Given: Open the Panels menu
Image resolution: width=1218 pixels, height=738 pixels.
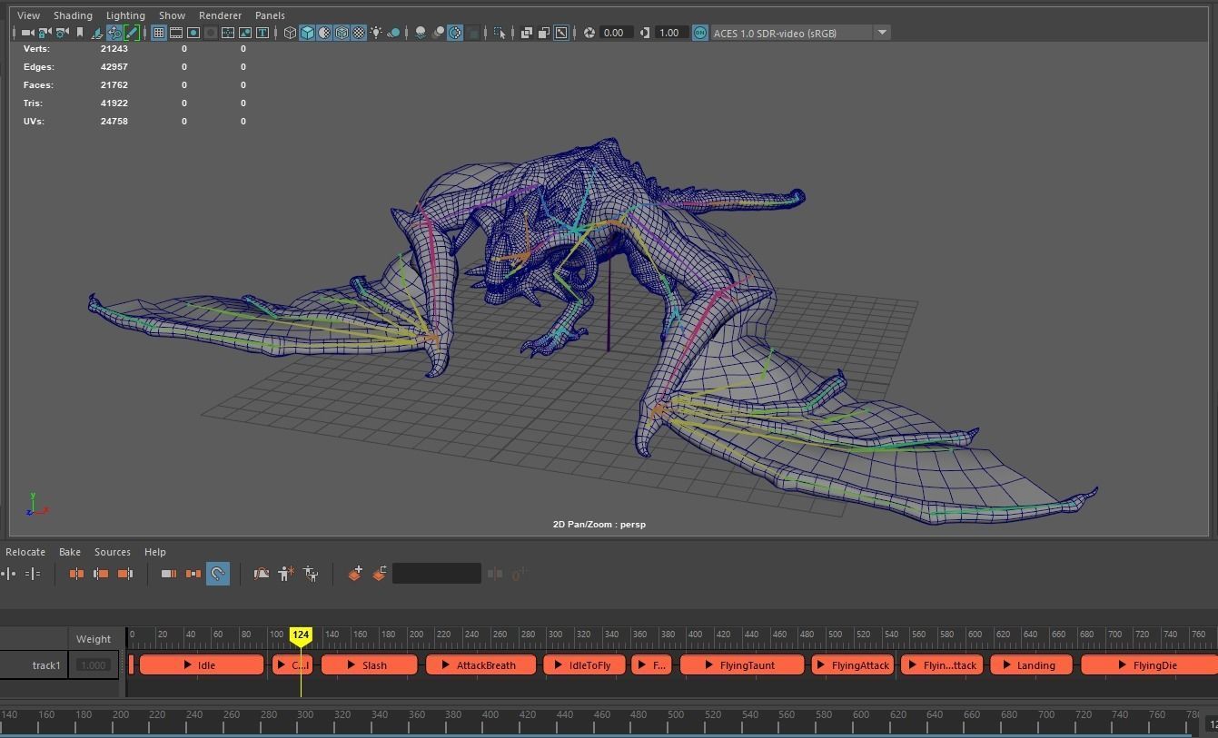Looking at the screenshot, I should click(x=270, y=15).
